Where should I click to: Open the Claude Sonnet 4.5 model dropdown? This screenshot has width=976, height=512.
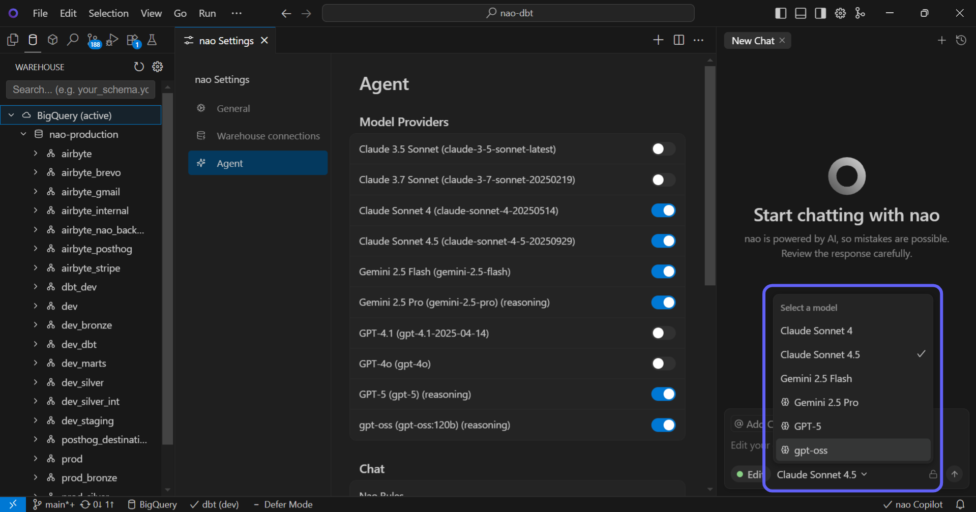[x=821, y=474]
